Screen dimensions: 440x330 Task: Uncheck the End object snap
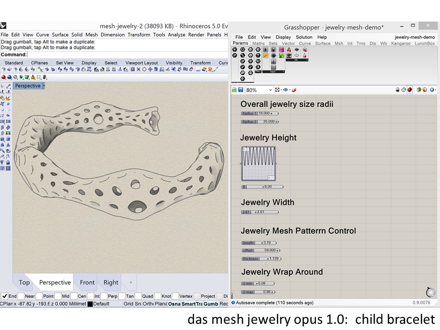click(4, 296)
